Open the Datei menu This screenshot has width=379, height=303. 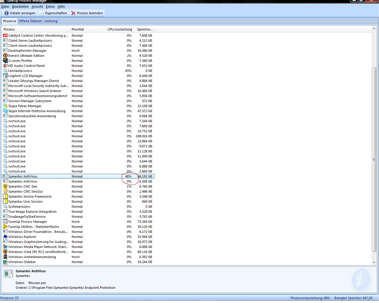point(5,7)
